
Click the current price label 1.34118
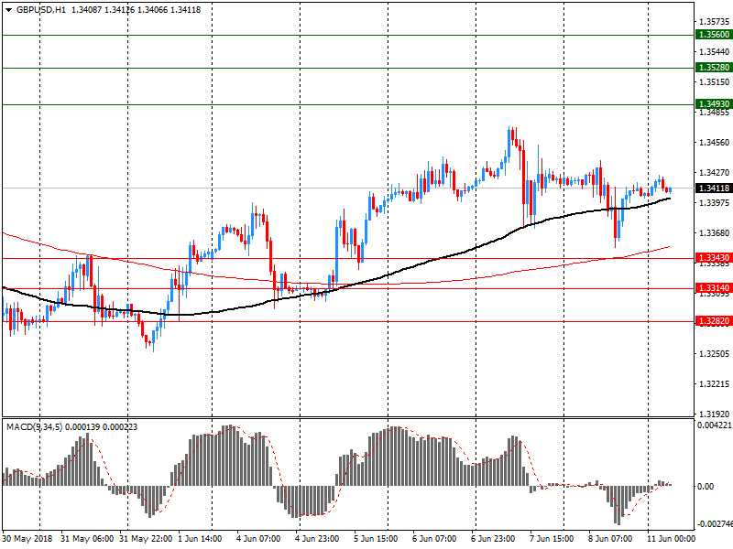714,188
